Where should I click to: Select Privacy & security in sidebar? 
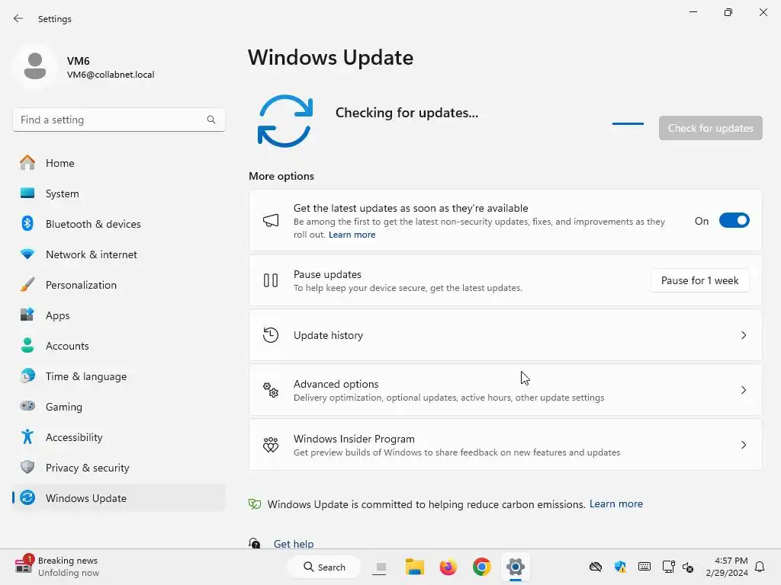coord(118,467)
